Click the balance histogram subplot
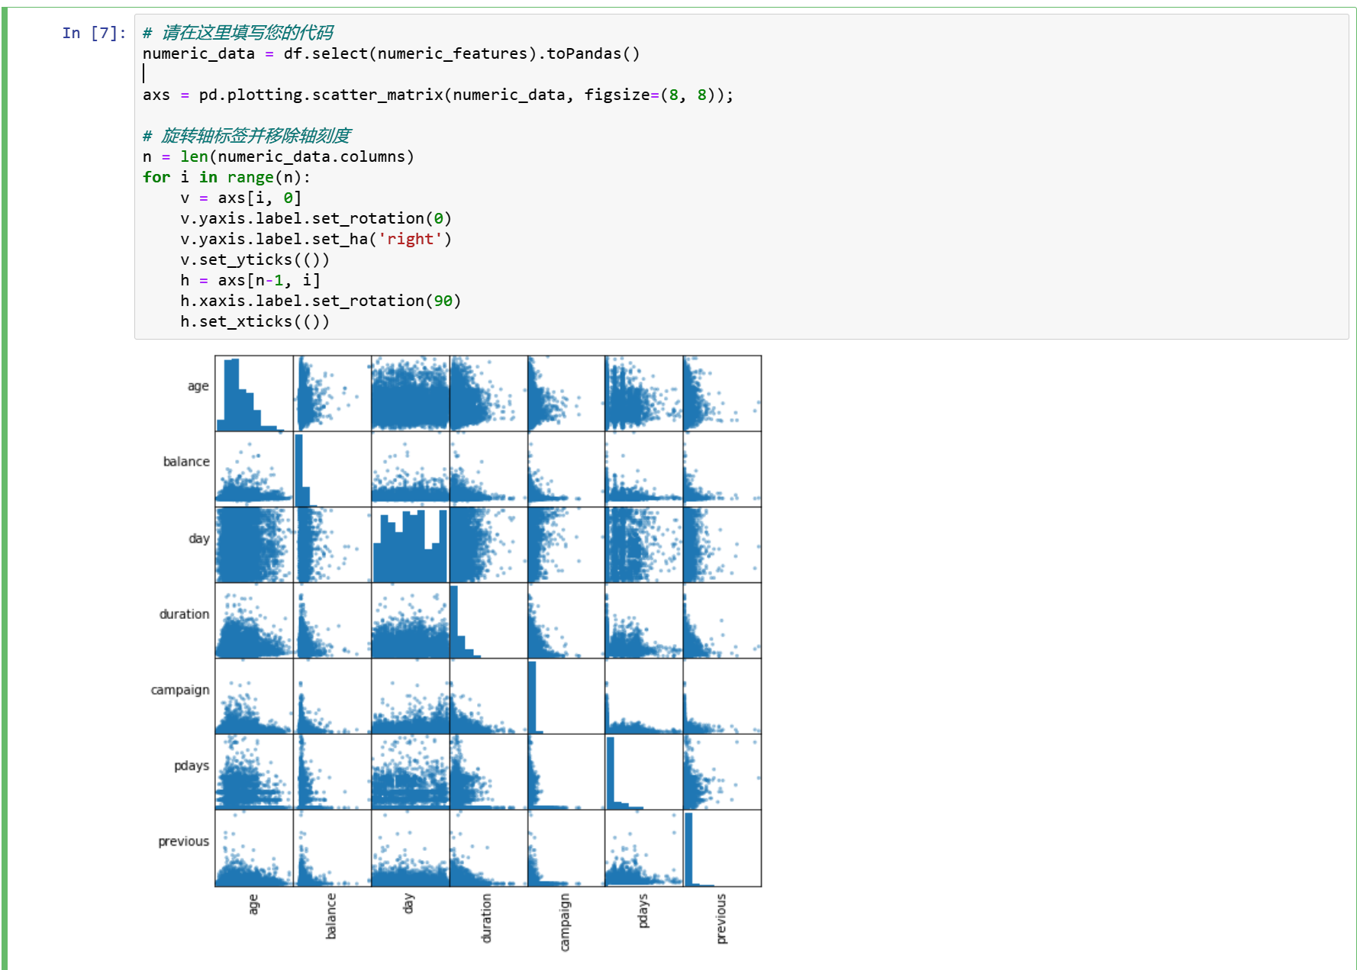This screenshot has height=970, width=1357. (x=332, y=469)
